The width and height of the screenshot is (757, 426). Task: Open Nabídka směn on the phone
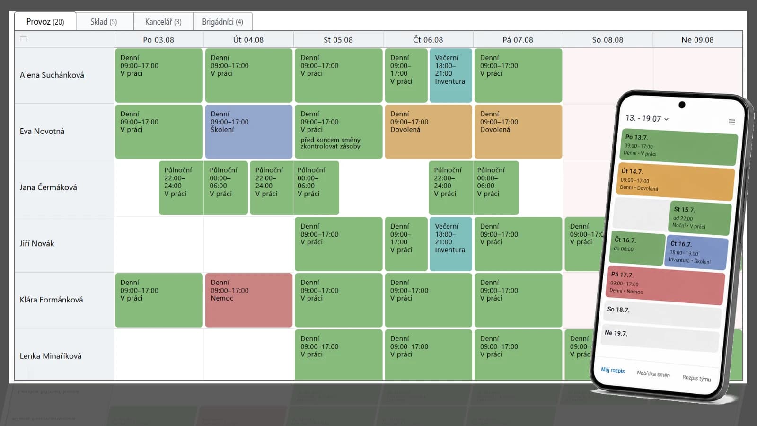pos(653,374)
